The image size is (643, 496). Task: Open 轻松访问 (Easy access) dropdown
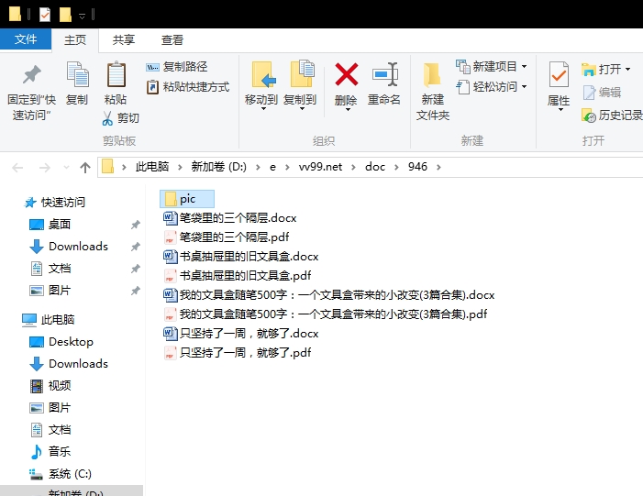[492, 87]
